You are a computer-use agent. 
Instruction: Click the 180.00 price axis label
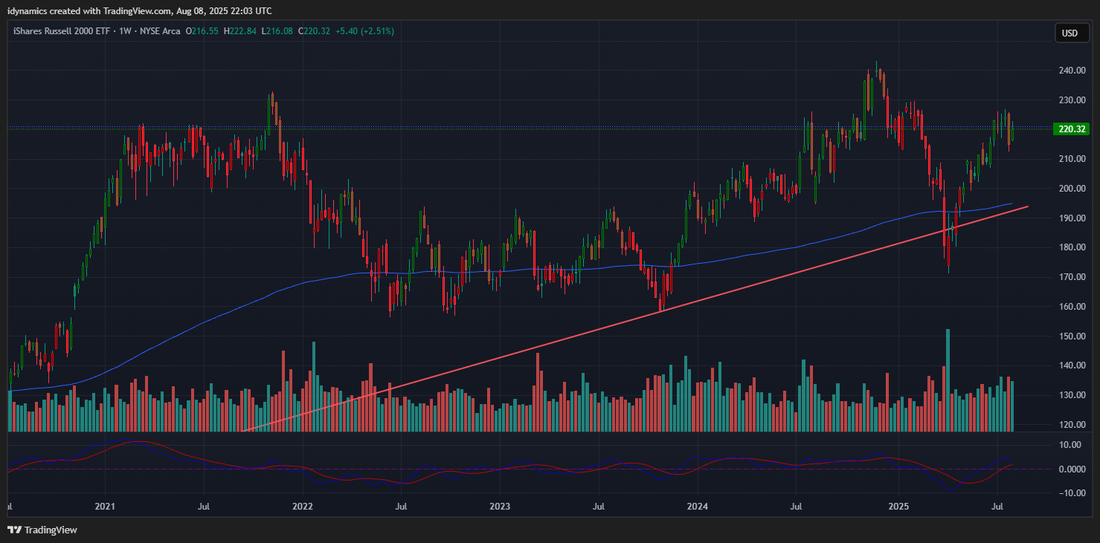click(1072, 247)
